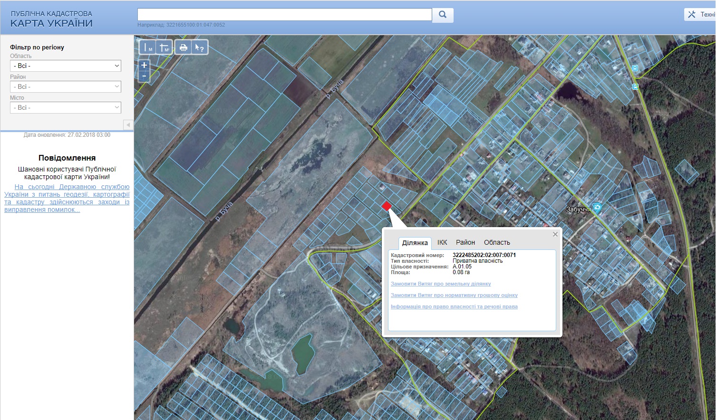Open link Замовити Витяг про земельну ділянку
This screenshot has height=420, width=717.
(x=441, y=284)
